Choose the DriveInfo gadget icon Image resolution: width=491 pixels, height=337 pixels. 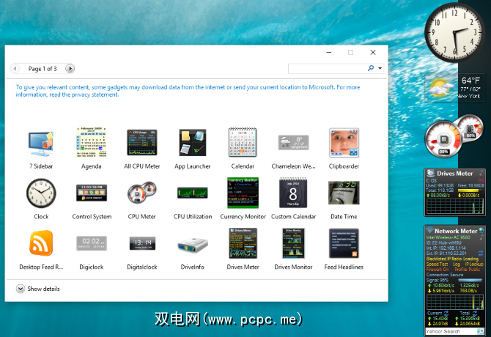click(x=192, y=244)
